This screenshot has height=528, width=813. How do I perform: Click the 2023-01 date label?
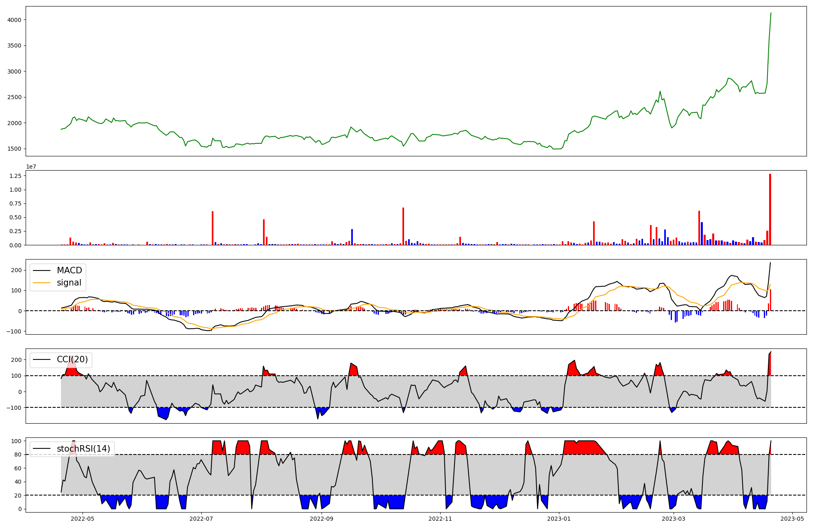[559, 519]
